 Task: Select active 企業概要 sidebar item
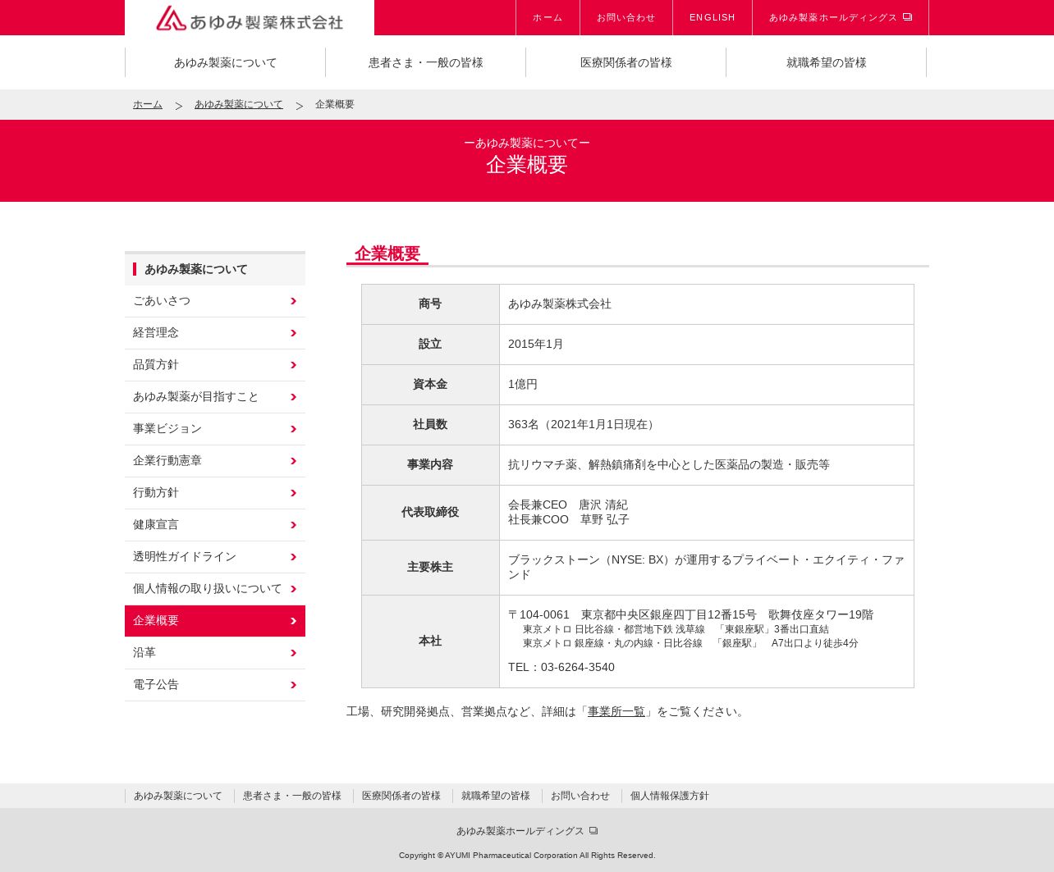(215, 621)
